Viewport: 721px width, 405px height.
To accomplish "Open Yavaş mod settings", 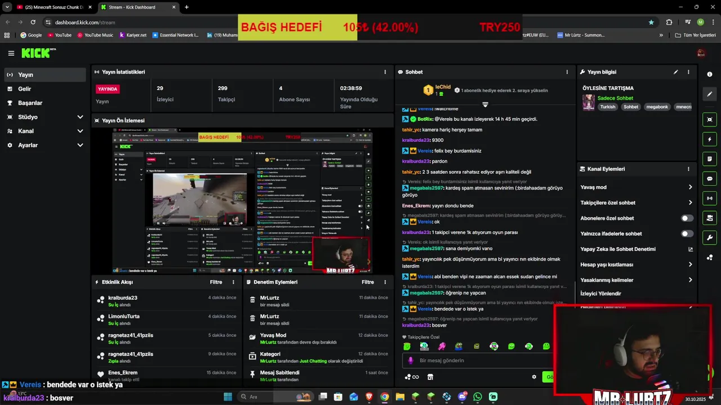I will [x=637, y=187].
